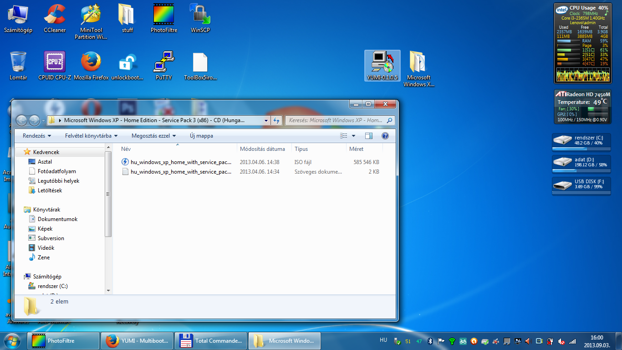
Task: Select the YUMI-0.1.0.5 desktop icon
Action: [382, 62]
